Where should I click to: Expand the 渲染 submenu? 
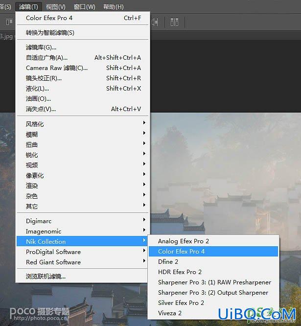[83, 186]
